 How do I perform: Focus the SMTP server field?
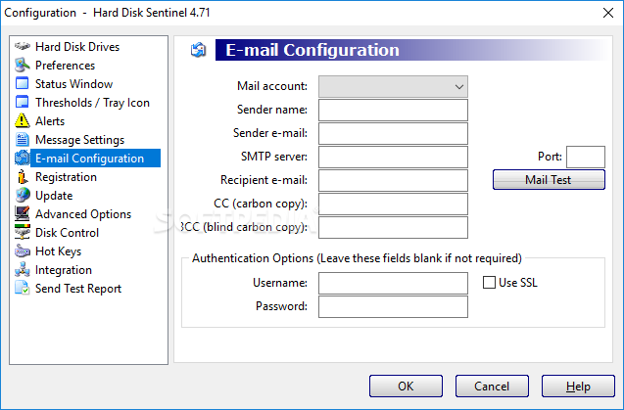point(393,158)
